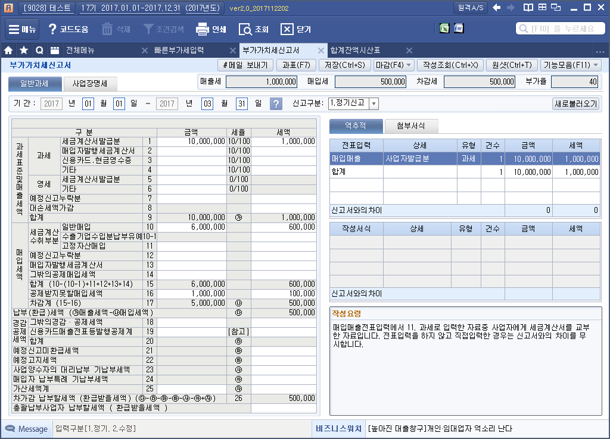Click 저장(Ctrl+S) button
The width and height of the screenshot is (610, 439).
pyautogui.click(x=345, y=65)
